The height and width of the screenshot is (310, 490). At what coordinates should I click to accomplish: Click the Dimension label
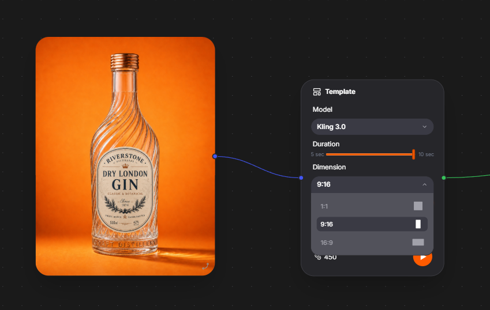[x=329, y=167]
